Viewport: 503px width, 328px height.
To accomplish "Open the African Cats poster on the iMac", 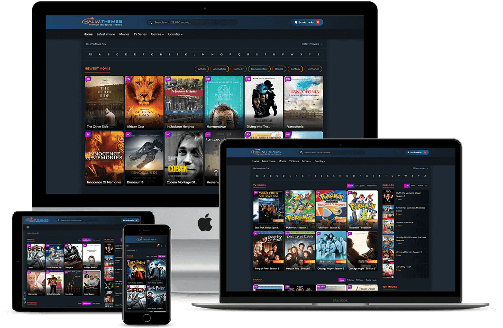I will click(x=144, y=102).
